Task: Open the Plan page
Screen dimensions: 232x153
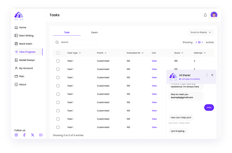Action: (19, 76)
